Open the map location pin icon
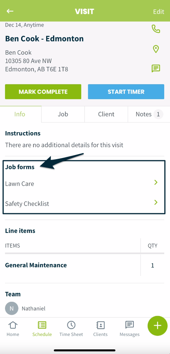 [156, 49]
